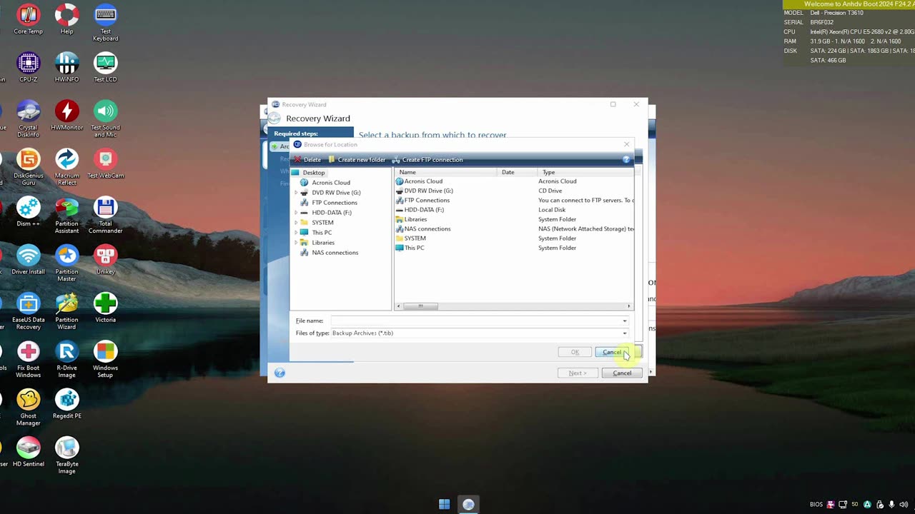
Task: Sort by the Date column header
Action: click(518, 172)
